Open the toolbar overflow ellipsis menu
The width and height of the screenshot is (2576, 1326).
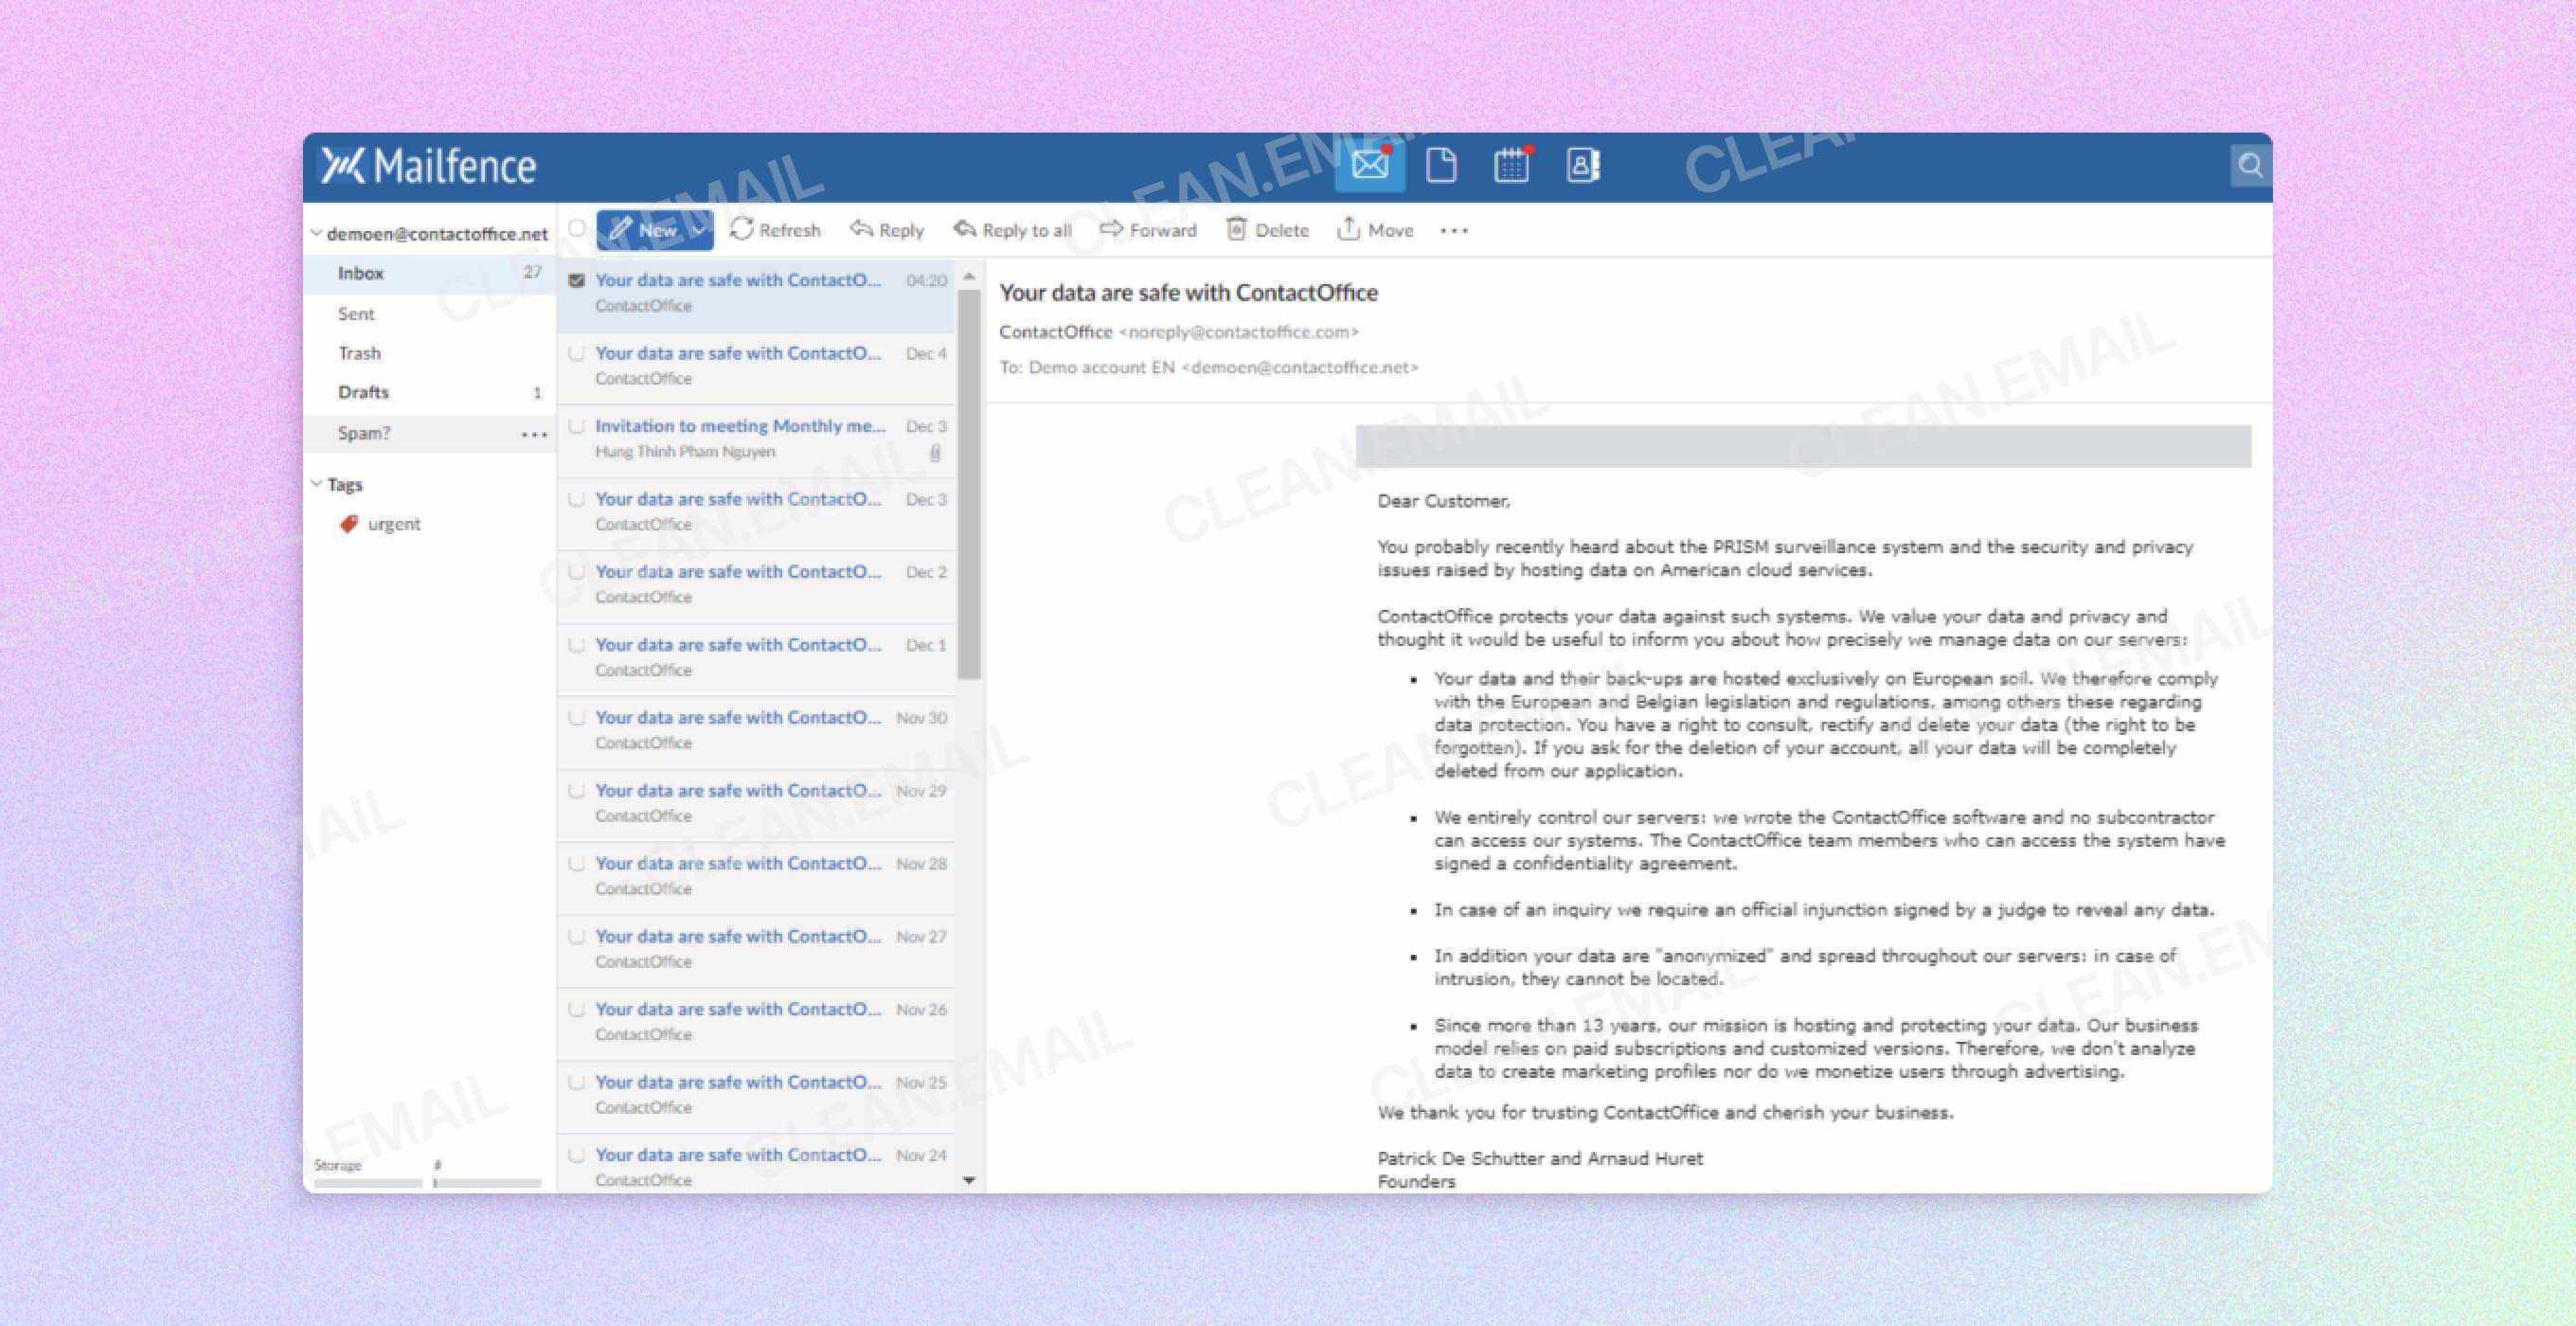point(1455,231)
